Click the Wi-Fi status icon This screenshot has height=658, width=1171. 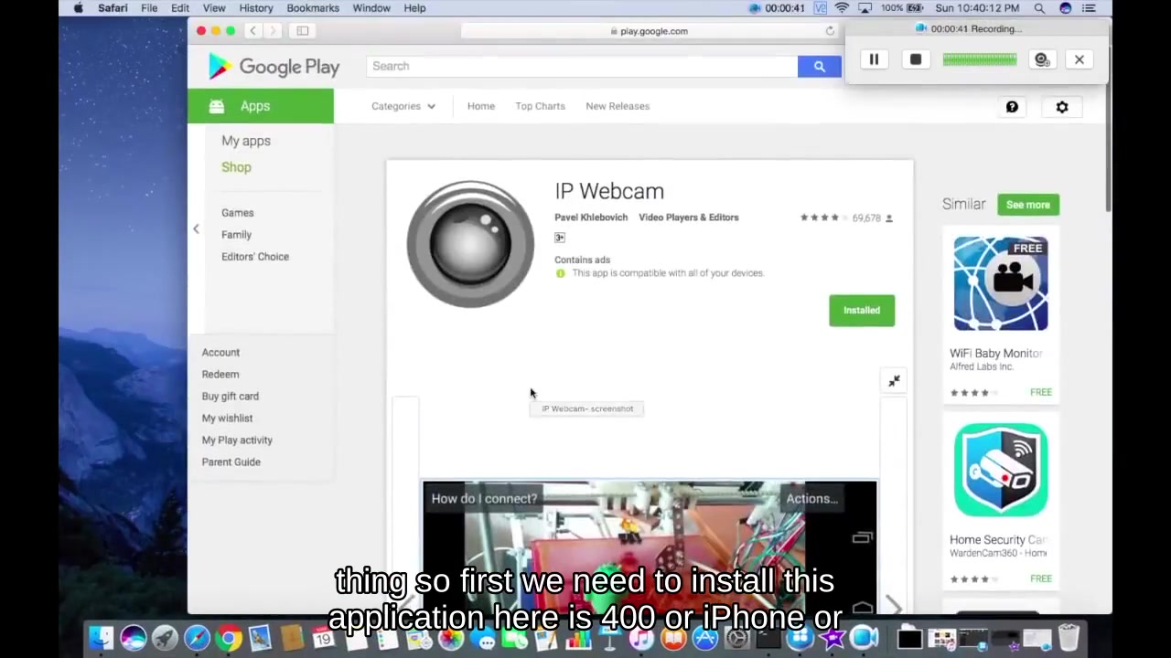(x=842, y=8)
